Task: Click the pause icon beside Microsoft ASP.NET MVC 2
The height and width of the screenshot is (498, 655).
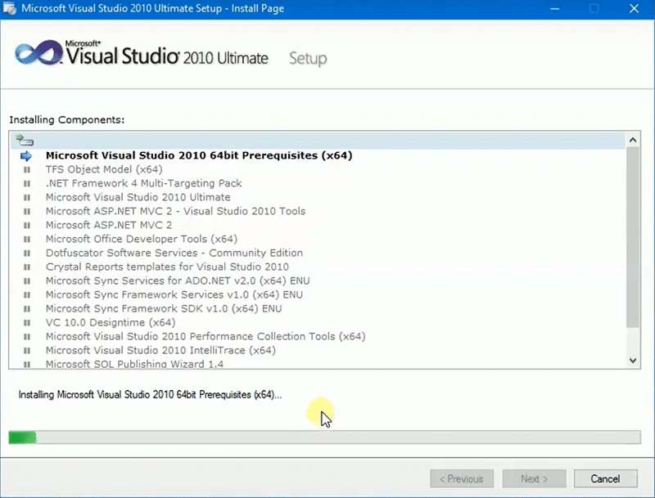Action: tap(27, 225)
